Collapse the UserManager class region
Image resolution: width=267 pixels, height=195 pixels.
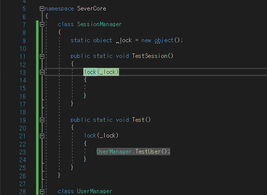[42, 192]
